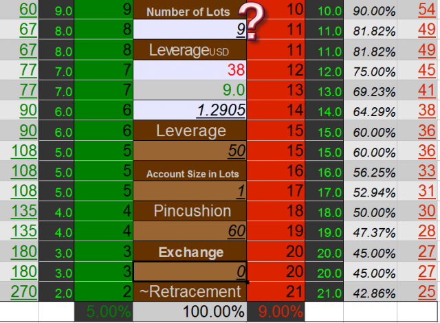Click the 47.37% cell

point(371,231)
